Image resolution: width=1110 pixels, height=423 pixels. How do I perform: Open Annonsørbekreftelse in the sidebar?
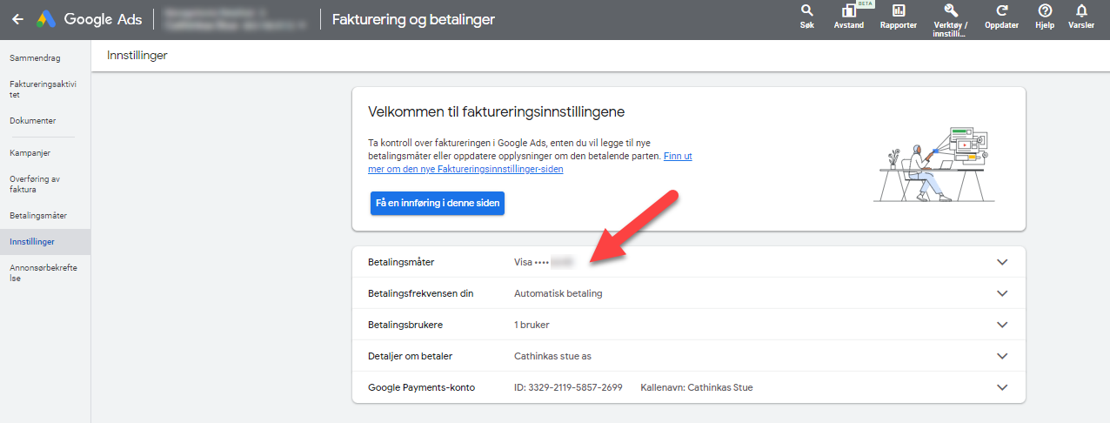[45, 272]
